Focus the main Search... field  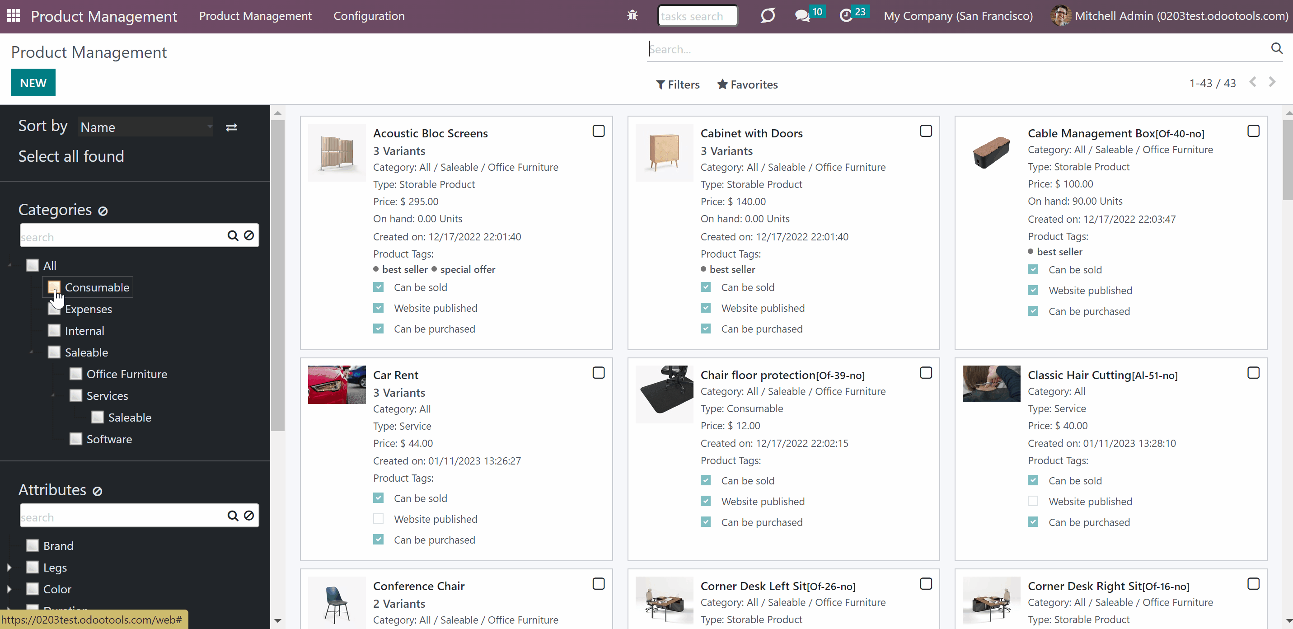coord(956,49)
